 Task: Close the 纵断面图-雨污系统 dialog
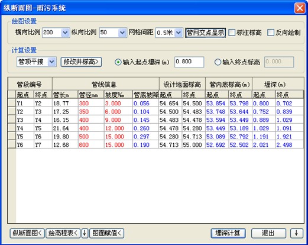click(300, 8)
